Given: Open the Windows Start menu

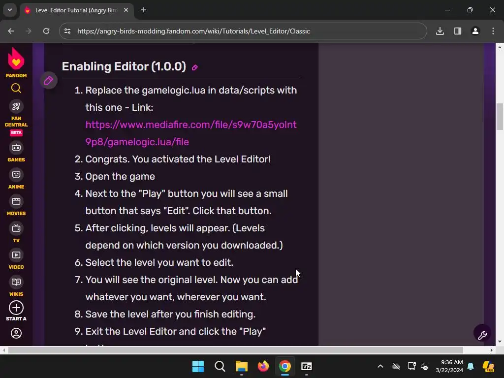Looking at the screenshot, I should tap(198, 366).
